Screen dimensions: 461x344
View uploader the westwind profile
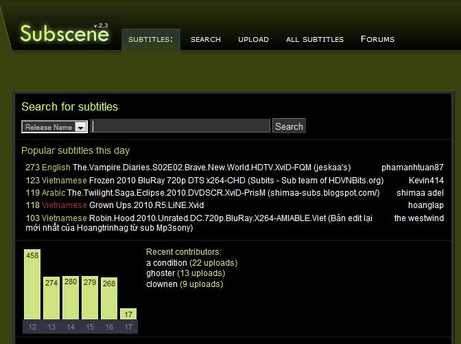click(x=419, y=218)
